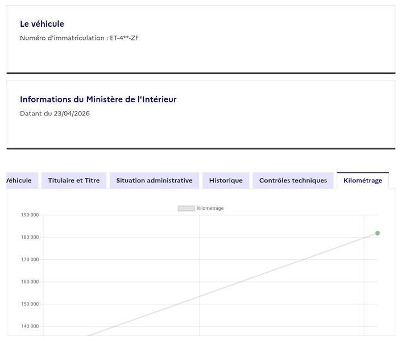This screenshot has height=341, width=402.
Task: Go to the Contrôles techniques tab
Action: [293, 181]
